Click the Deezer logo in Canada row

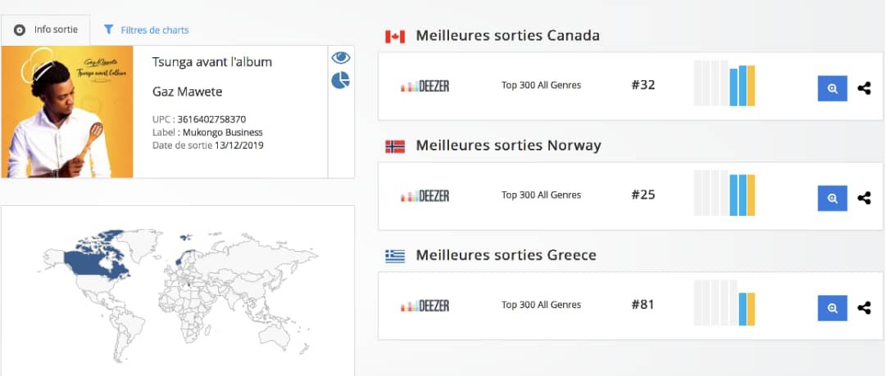click(424, 86)
